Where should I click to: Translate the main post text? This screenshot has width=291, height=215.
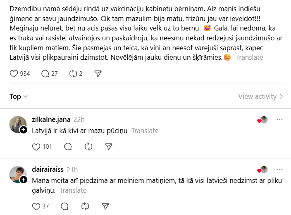(x=249, y=57)
